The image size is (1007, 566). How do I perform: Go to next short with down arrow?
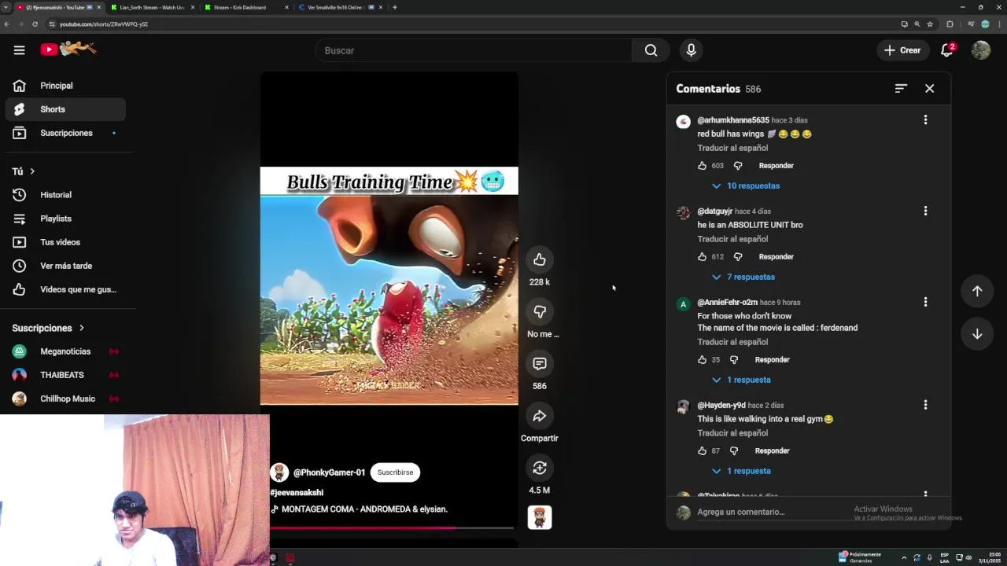tap(977, 334)
